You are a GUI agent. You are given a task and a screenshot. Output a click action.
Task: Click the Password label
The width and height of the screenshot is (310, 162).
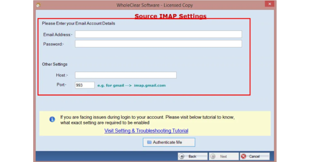pos(53,44)
